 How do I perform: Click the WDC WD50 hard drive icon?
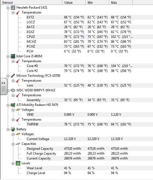coord(13,90)
